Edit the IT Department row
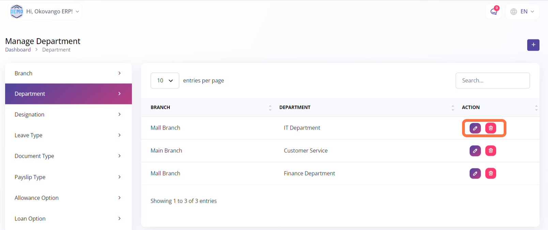Viewport: 548px width, 230px height. [475, 128]
